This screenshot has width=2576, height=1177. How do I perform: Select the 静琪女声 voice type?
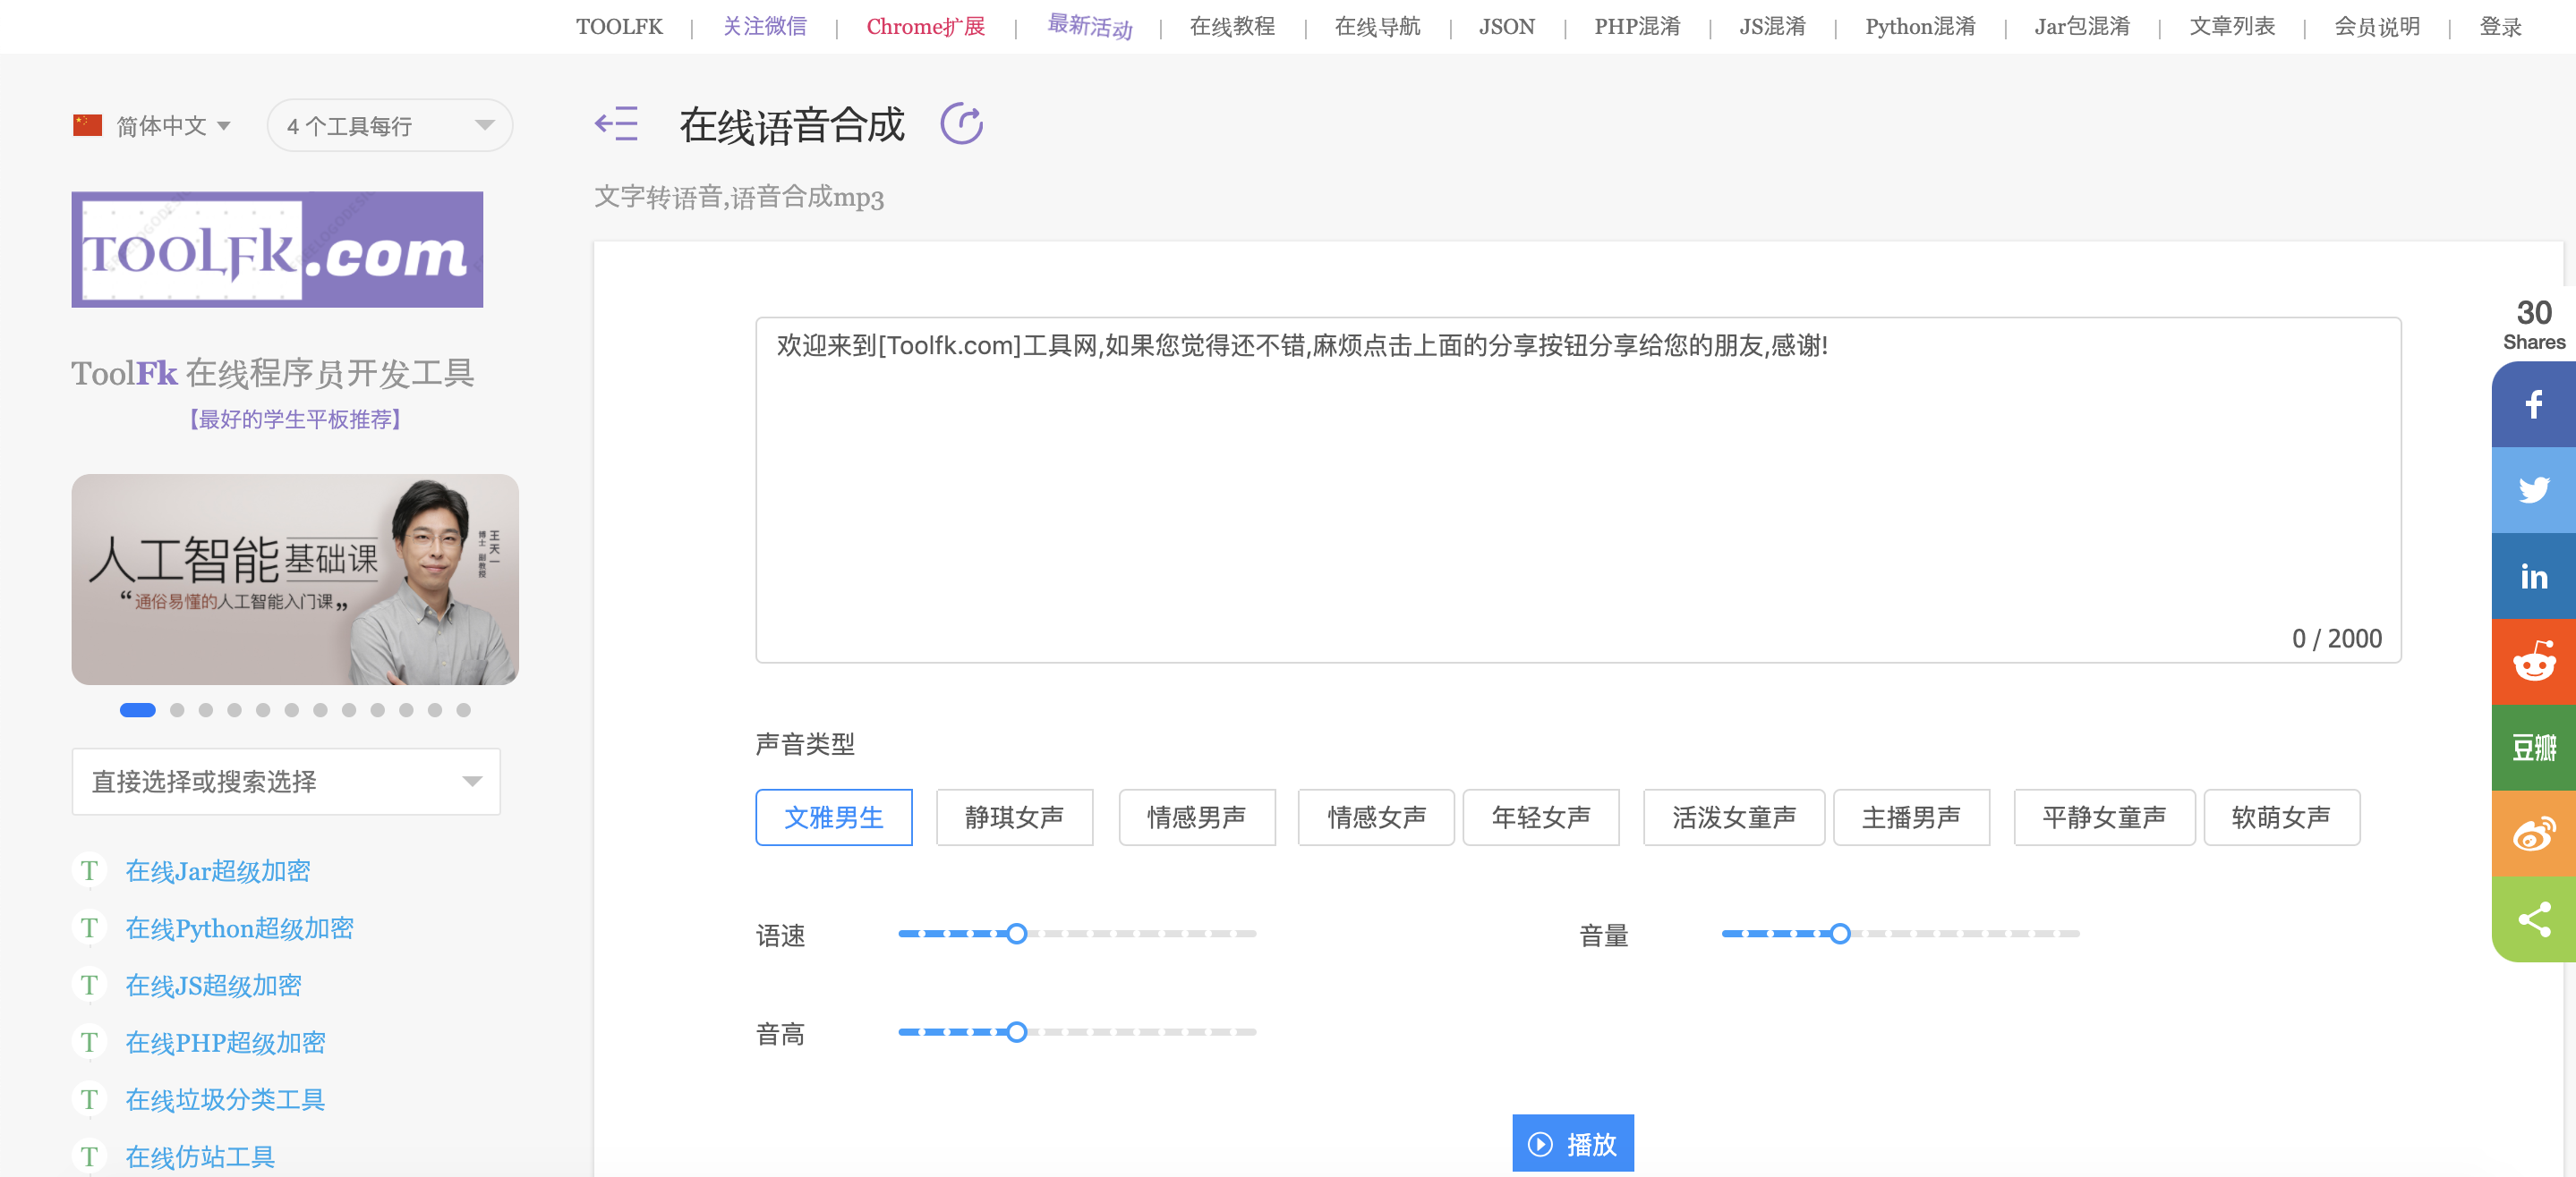pos(1014,817)
